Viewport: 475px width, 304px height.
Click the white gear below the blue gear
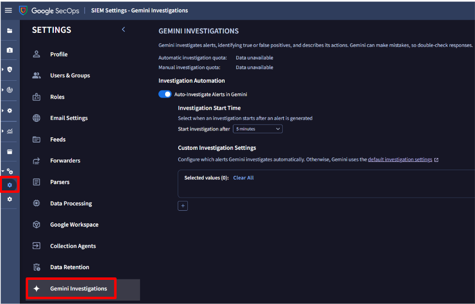(x=10, y=199)
